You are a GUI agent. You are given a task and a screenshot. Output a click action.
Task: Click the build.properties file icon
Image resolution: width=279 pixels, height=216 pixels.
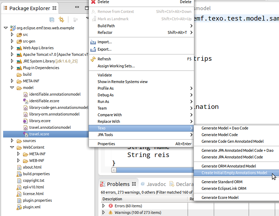click(19, 174)
